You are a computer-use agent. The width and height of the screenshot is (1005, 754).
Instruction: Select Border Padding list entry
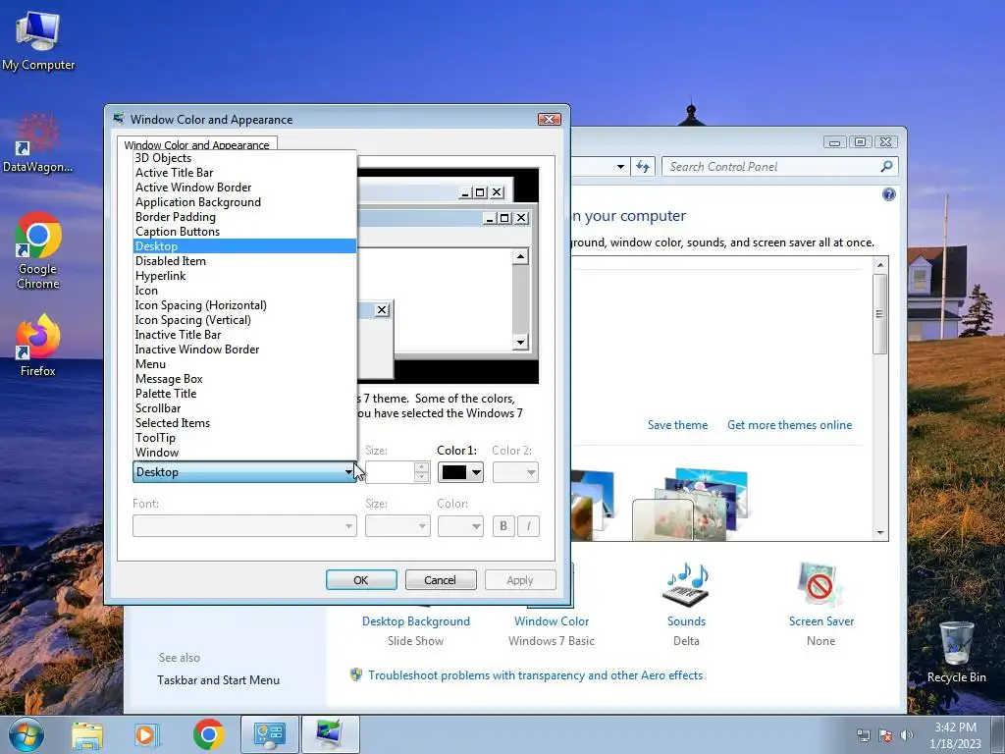tap(244, 217)
